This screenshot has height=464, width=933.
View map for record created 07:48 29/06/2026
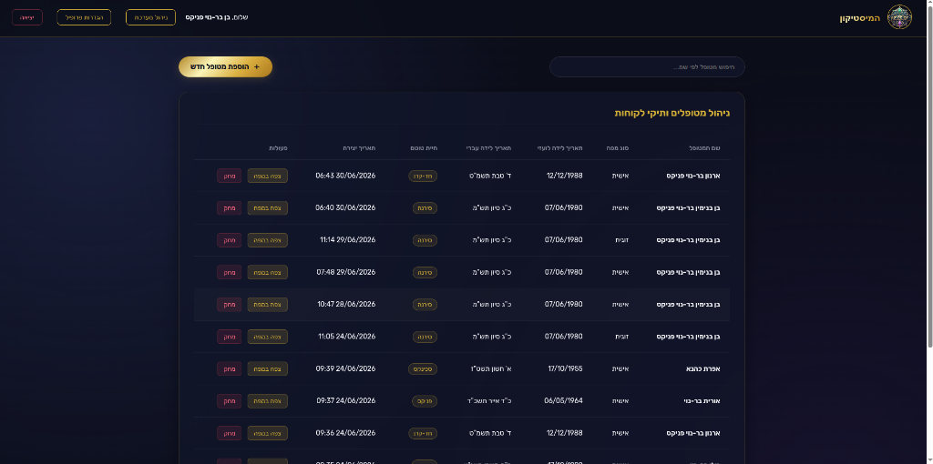coord(267,272)
